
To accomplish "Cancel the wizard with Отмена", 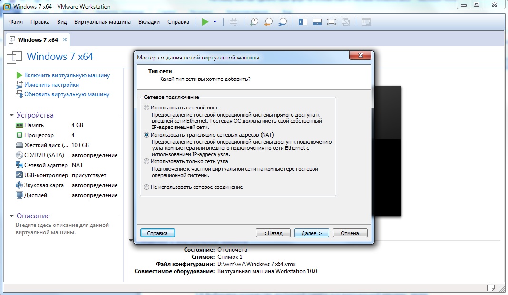I will [350, 233].
